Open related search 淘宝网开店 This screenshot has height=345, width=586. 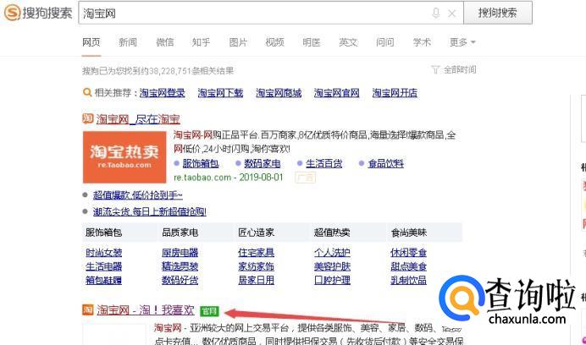395,93
